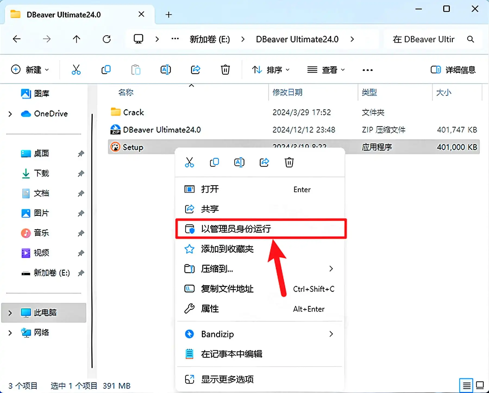This screenshot has height=393, width=489.
Task: Choose 显示更多选项 at menu bottom
Action: click(260, 379)
